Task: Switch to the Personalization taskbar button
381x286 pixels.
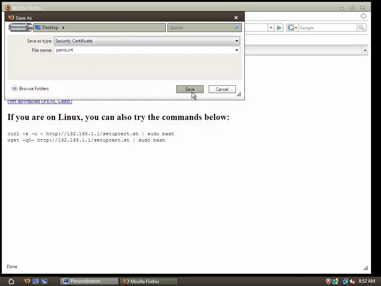Action: click(x=89, y=281)
